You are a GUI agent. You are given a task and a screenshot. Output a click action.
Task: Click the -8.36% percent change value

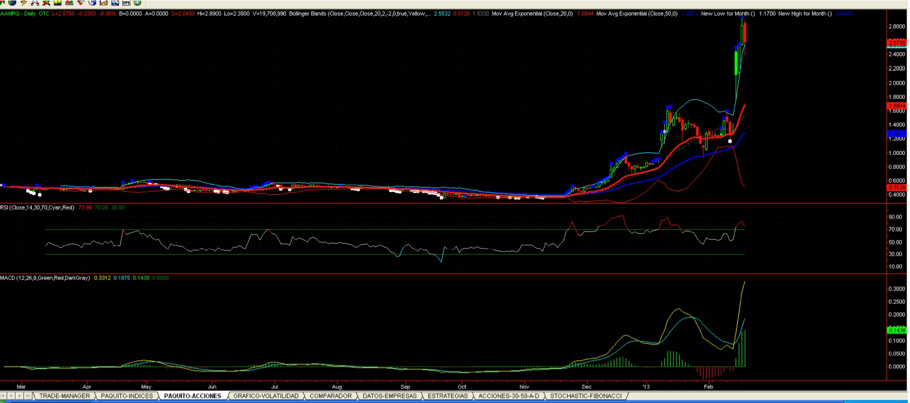108,13
